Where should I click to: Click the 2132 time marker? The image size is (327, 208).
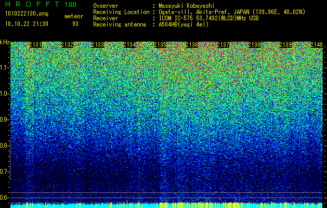pos(67,45)
